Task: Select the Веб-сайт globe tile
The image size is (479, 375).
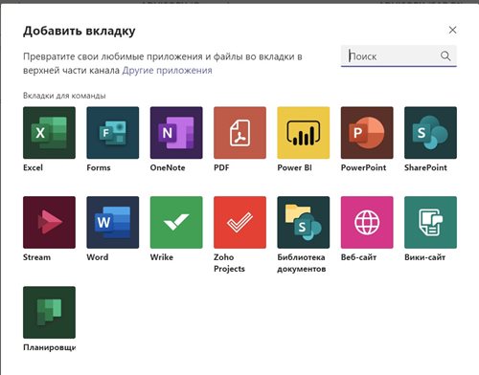Action: 367,222
